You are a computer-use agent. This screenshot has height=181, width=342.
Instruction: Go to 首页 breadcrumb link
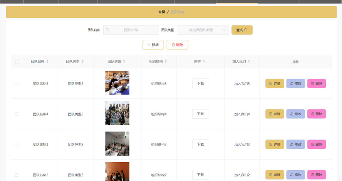coord(162,12)
